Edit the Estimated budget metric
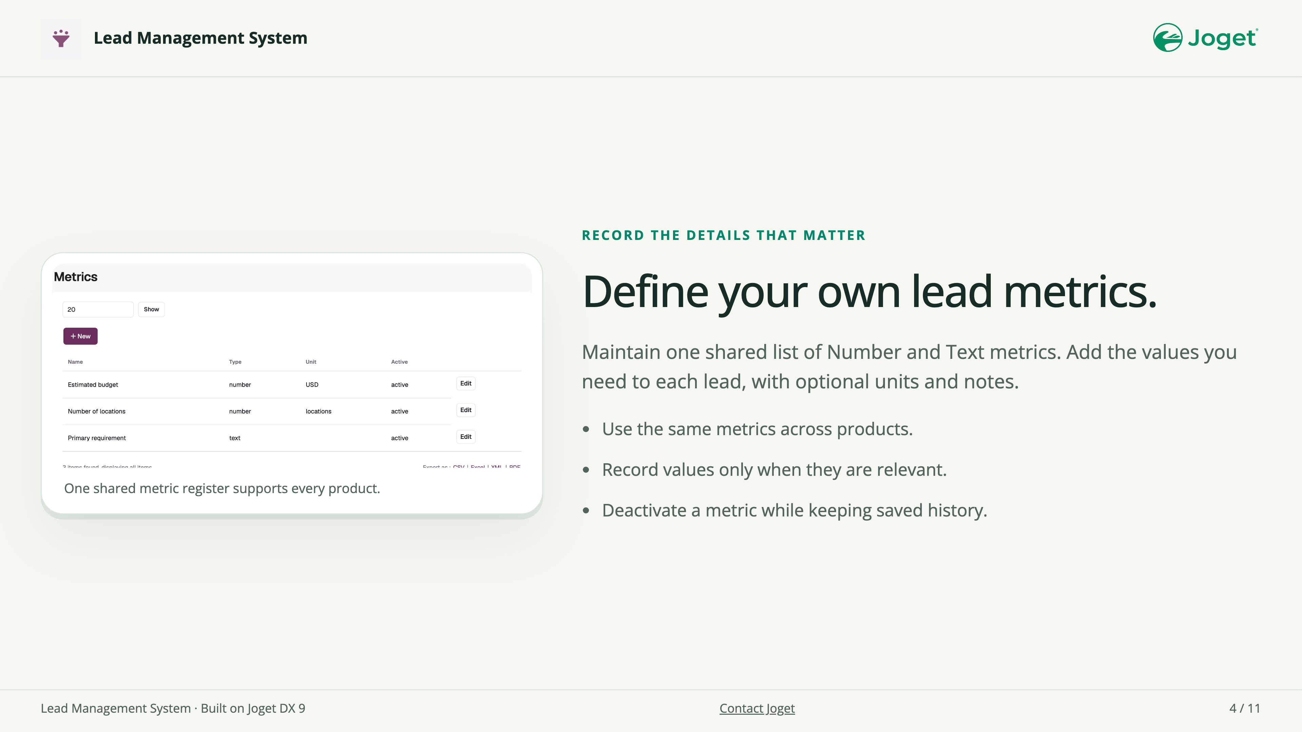1302x732 pixels. point(466,383)
